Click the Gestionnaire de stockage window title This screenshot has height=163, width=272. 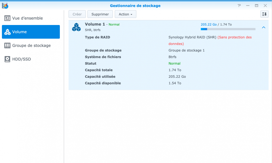tap(135, 5)
